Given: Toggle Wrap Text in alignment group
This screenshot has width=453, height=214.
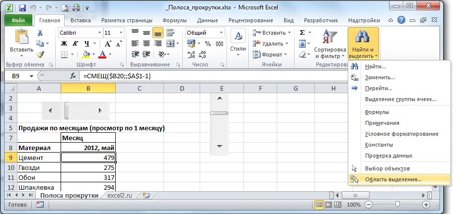Looking at the screenshot, I should pos(170,32).
